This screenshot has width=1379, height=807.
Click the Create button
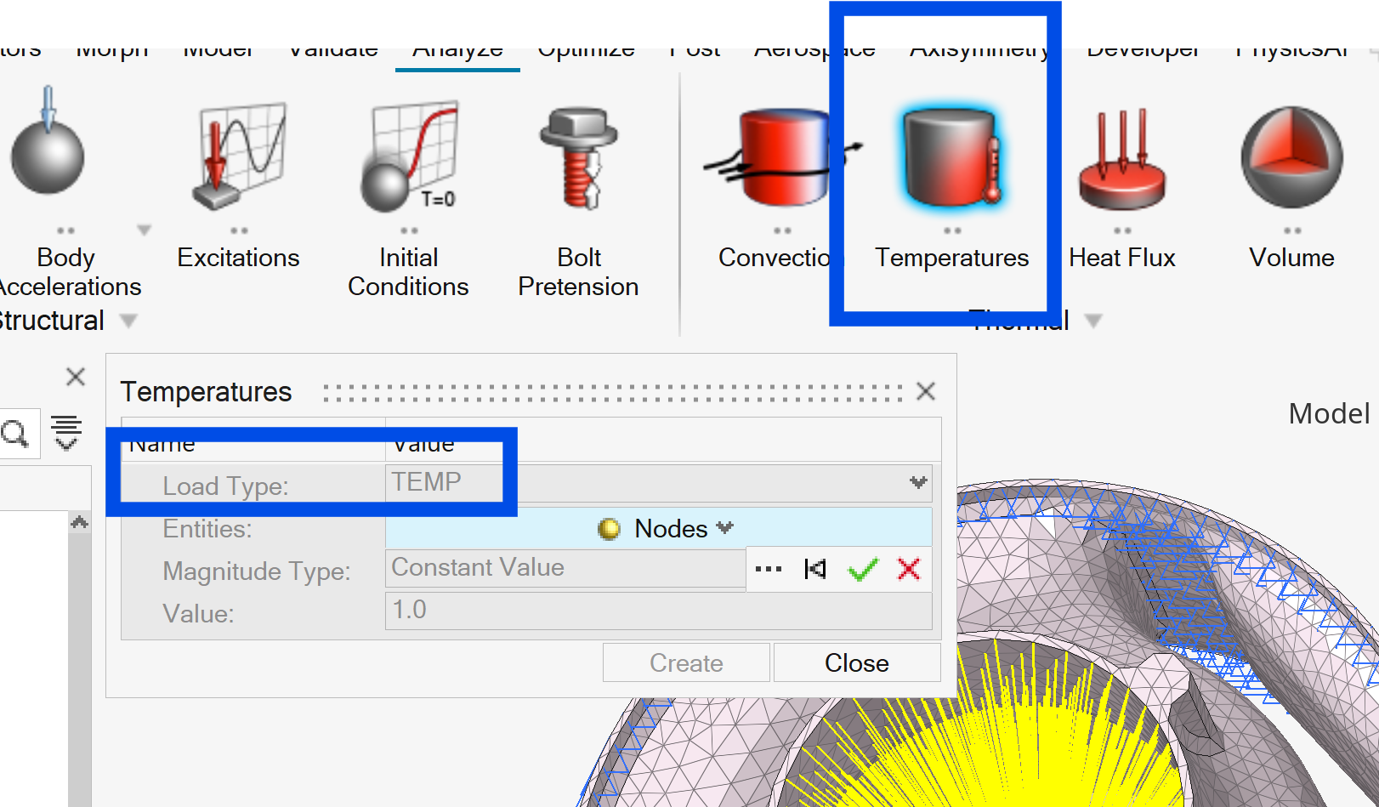(x=686, y=662)
